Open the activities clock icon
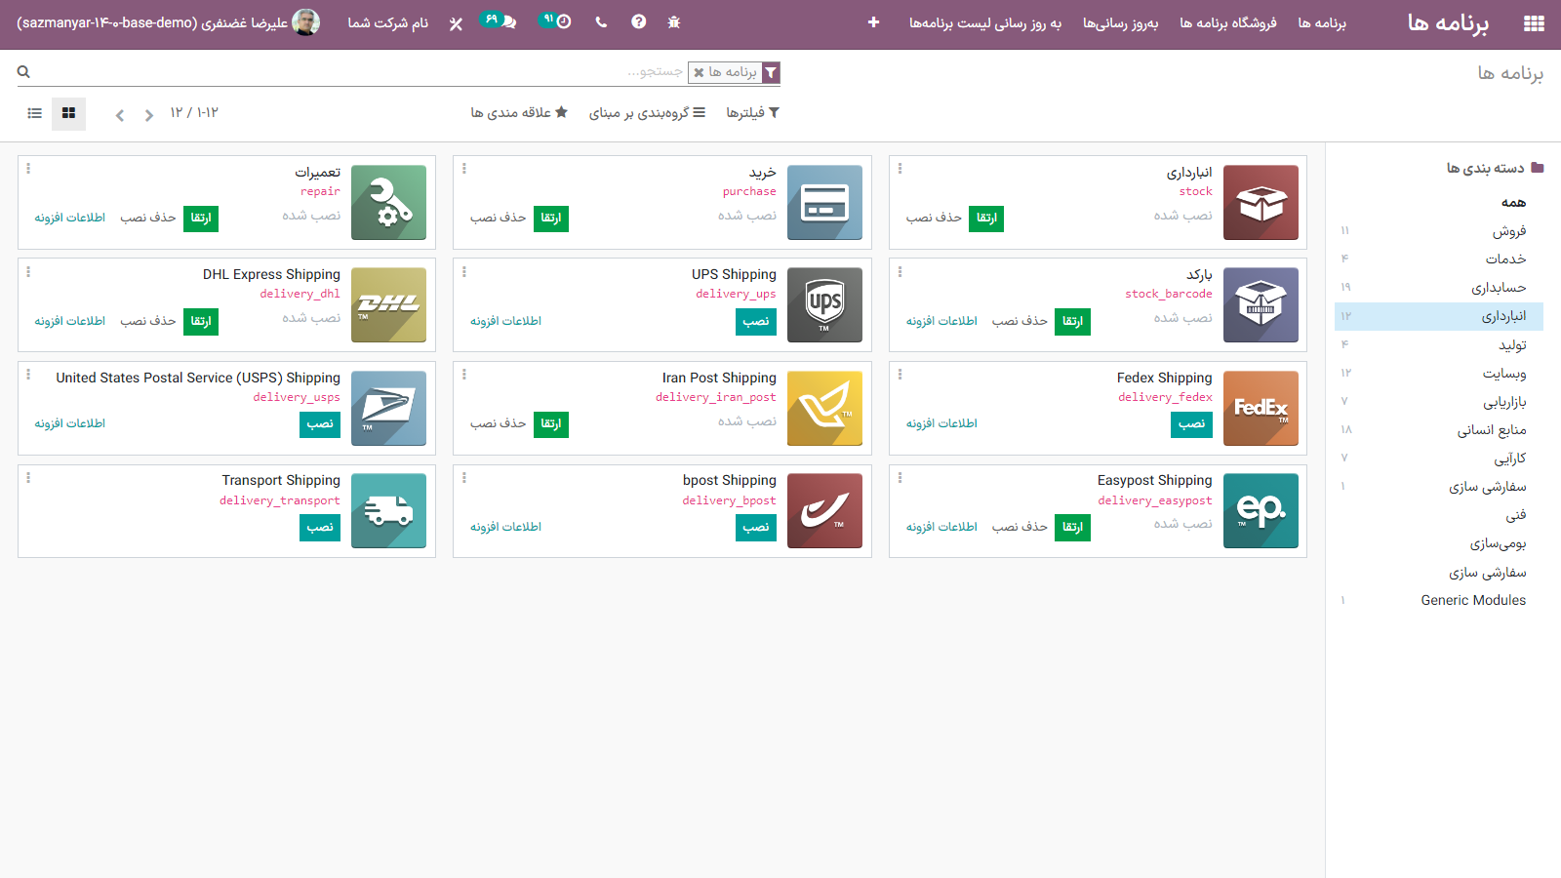The width and height of the screenshot is (1561, 878). click(563, 22)
